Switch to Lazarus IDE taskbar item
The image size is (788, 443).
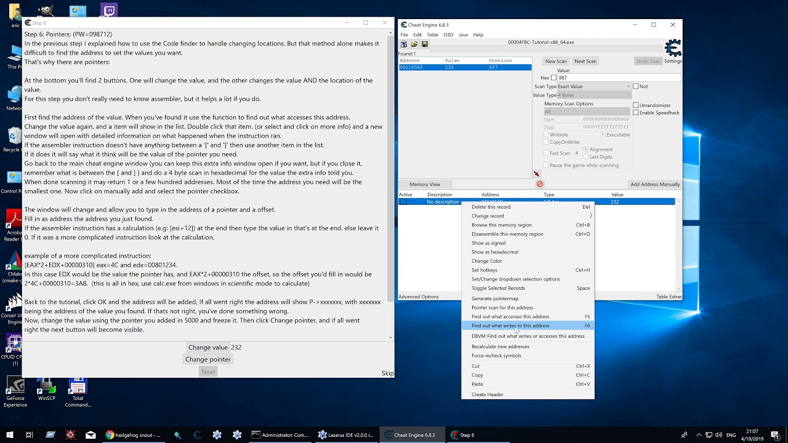tap(346, 435)
